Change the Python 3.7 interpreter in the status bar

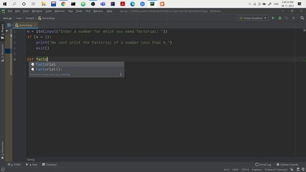click(276, 170)
